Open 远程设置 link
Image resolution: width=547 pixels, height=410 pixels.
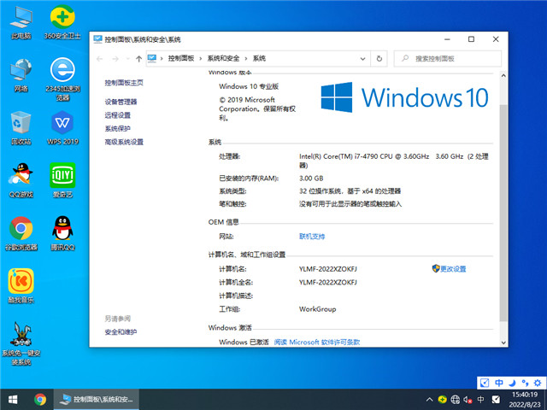118,115
